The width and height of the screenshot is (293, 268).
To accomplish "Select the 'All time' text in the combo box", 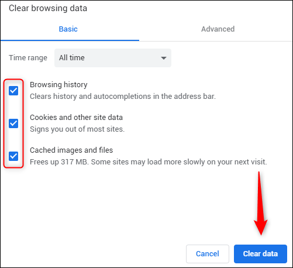I will [72, 58].
